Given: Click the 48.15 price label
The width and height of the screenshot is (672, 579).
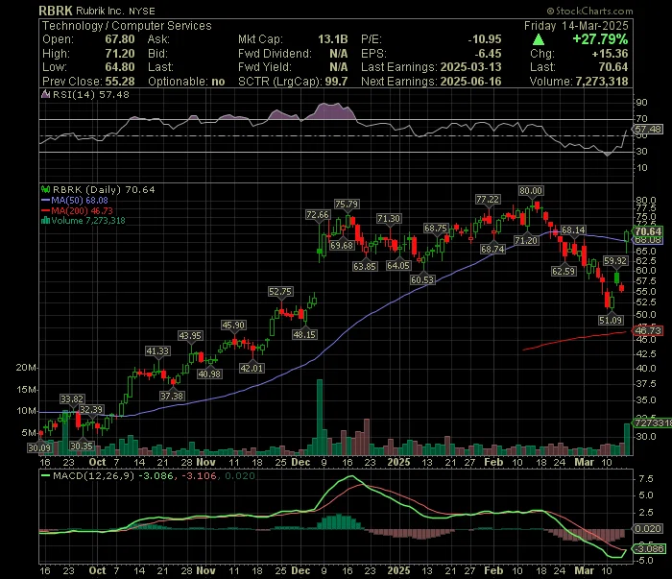Looking at the screenshot, I should 304,334.
